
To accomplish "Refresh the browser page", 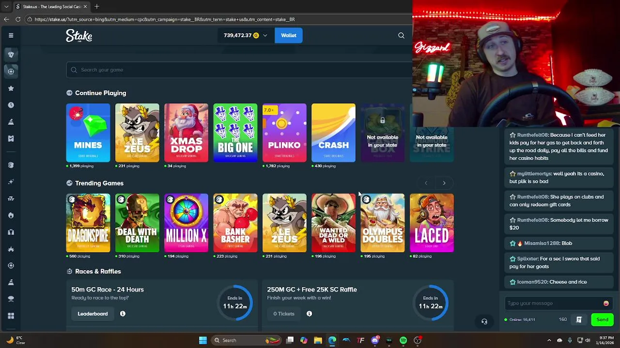I will [x=18, y=19].
